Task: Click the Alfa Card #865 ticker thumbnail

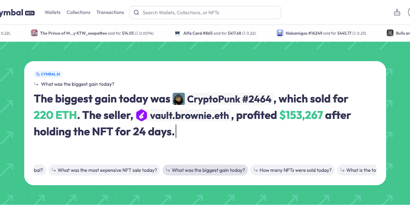Action: 177,33
